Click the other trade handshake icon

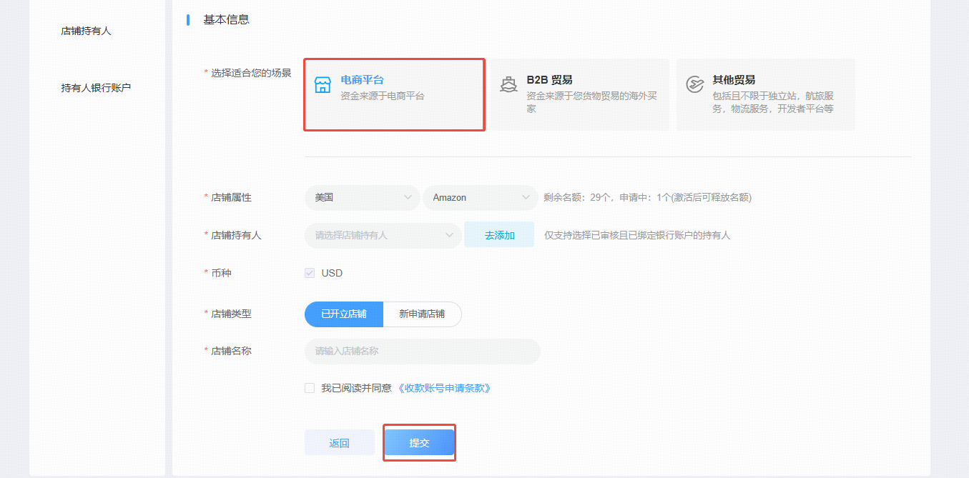click(694, 85)
